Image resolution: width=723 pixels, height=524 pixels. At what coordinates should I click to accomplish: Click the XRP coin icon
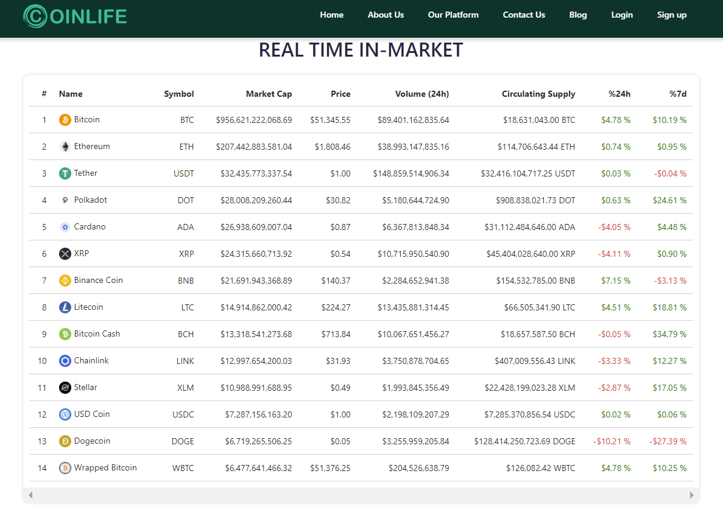coord(65,253)
